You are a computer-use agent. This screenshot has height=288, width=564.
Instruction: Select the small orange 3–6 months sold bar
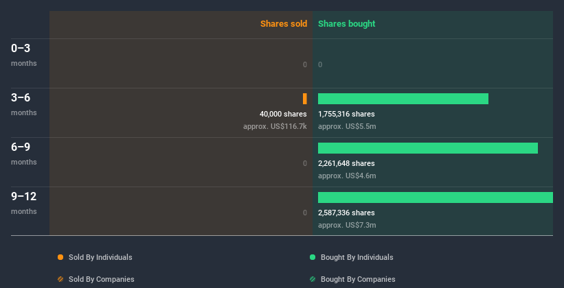304,99
